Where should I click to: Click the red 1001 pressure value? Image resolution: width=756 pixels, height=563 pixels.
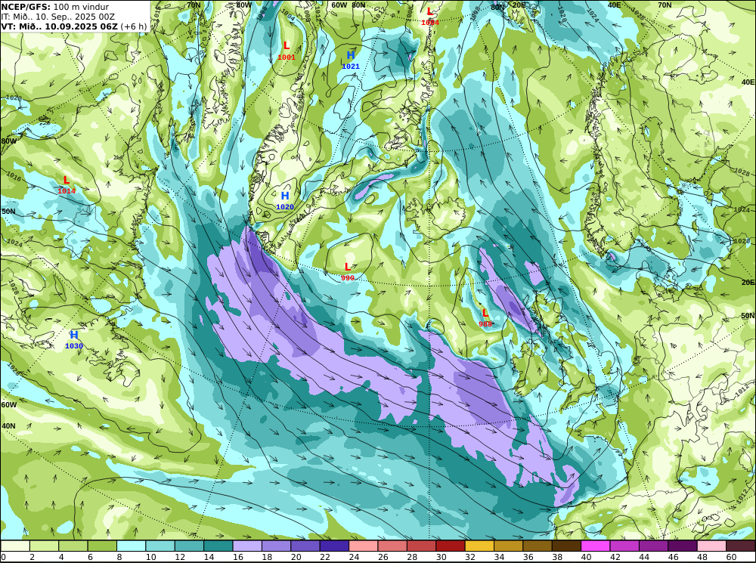point(287,57)
